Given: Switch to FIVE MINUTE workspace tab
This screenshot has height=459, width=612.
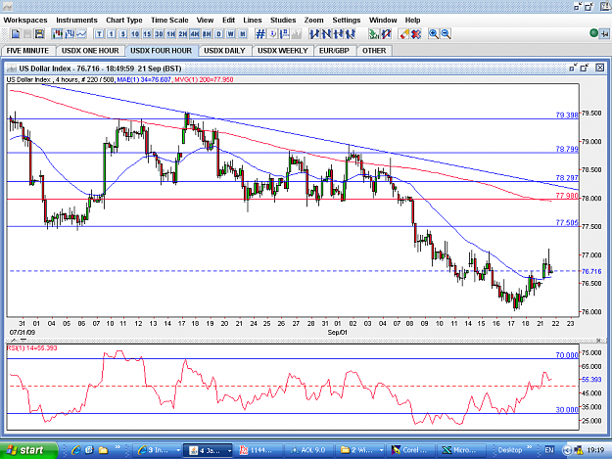Looking at the screenshot, I should 27,51.
